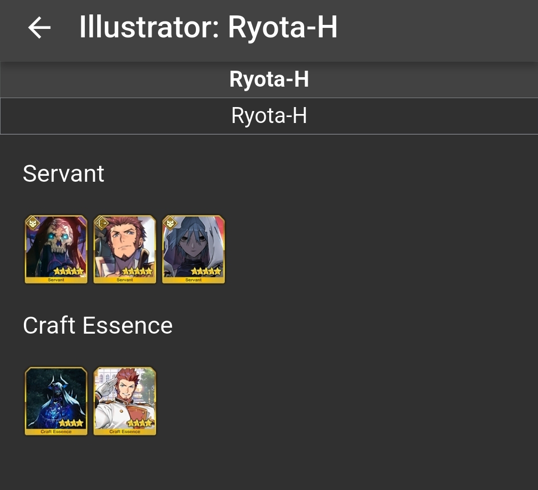Click 'Craft Essence' label under horned knight
The height and width of the screenshot is (490, 538).
(56, 432)
